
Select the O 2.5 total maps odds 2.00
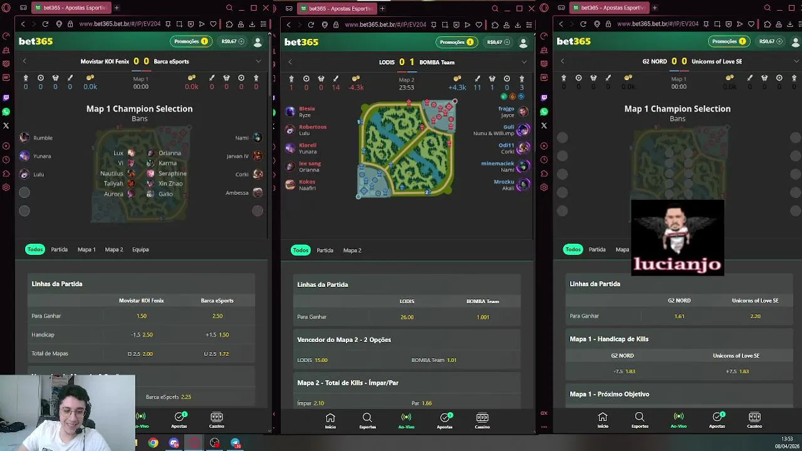click(x=140, y=354)
